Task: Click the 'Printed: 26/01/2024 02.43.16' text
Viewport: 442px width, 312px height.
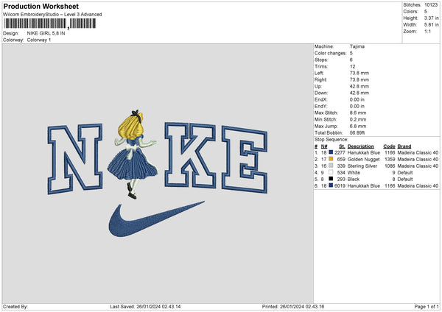Action: tap(293, 307)
